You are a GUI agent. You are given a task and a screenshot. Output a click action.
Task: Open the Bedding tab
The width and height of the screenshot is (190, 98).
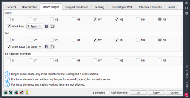pyautogui.click(x=99, y=7)
